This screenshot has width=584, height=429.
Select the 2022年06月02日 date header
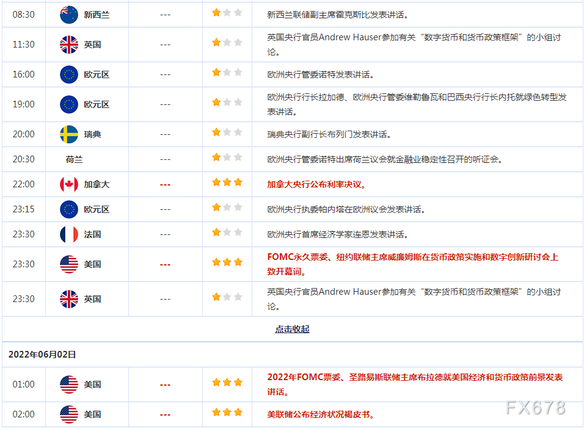42,354
